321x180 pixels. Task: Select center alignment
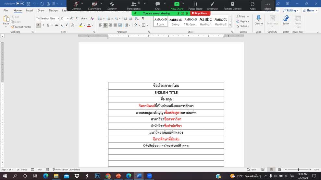click(x=105, y=25)
